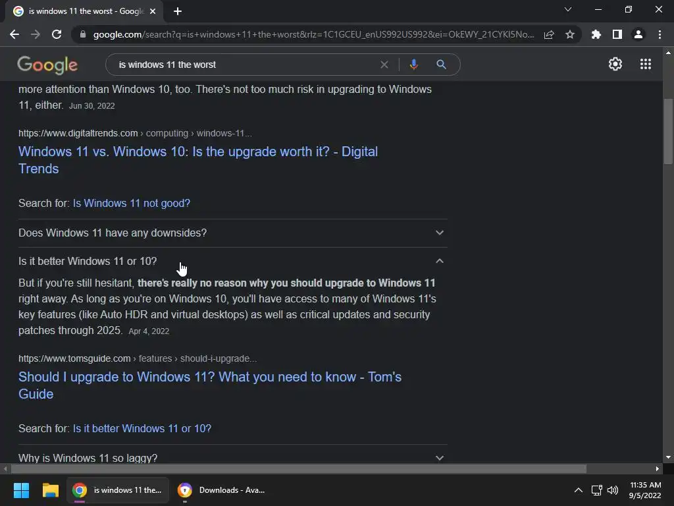674x506 pixels.
Task: Open Google apps grid
Action: pos(646,64)
